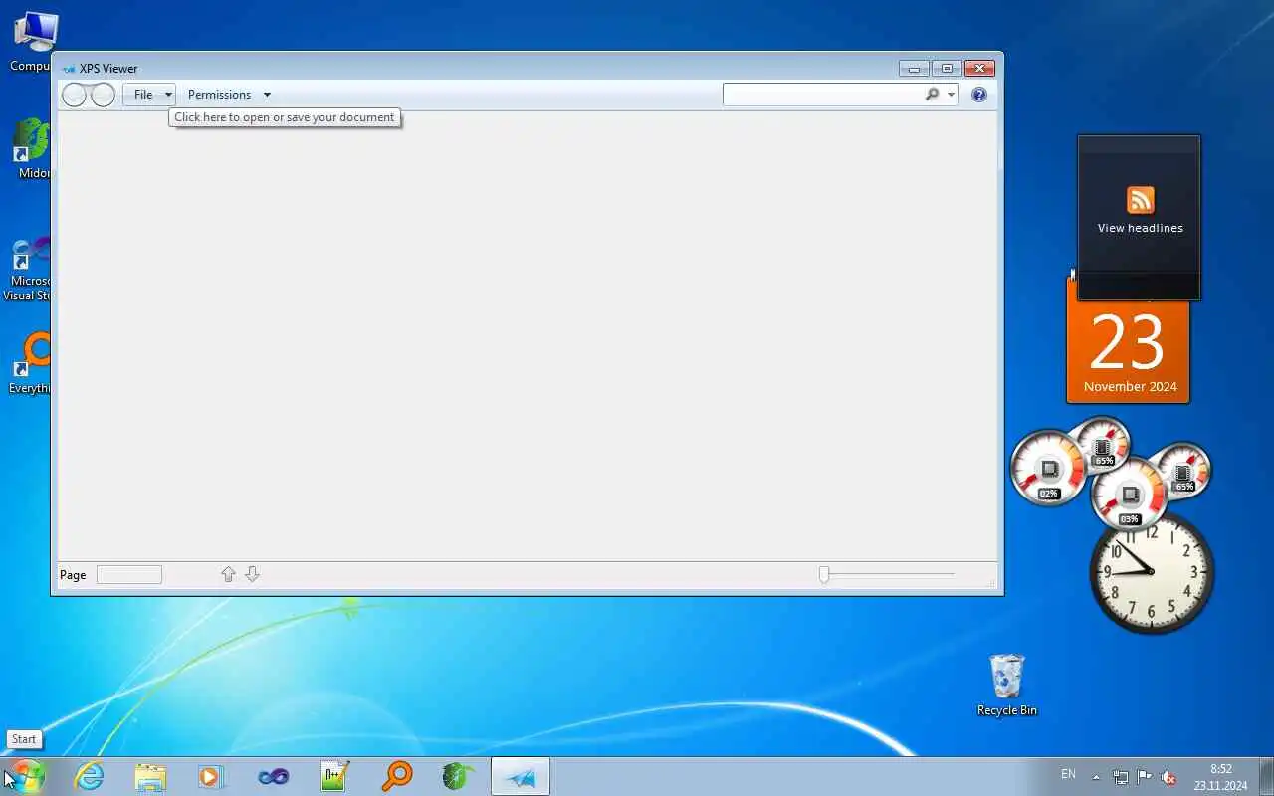Click the zoom slider handle
This screenshot has width=1274, height=796.
pyautogui.click(x=824, y=574)
